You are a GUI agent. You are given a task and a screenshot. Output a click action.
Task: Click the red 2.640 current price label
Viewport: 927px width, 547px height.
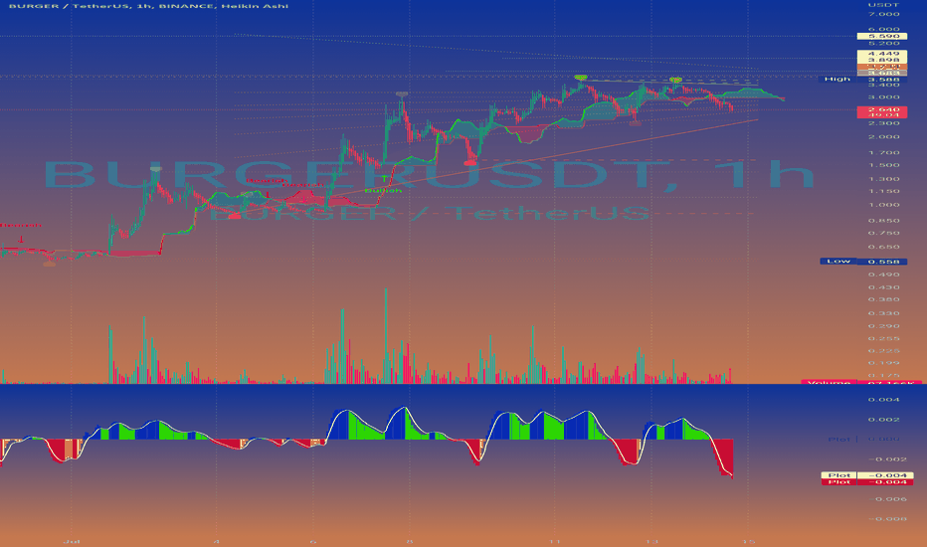[x=882, y=109]
